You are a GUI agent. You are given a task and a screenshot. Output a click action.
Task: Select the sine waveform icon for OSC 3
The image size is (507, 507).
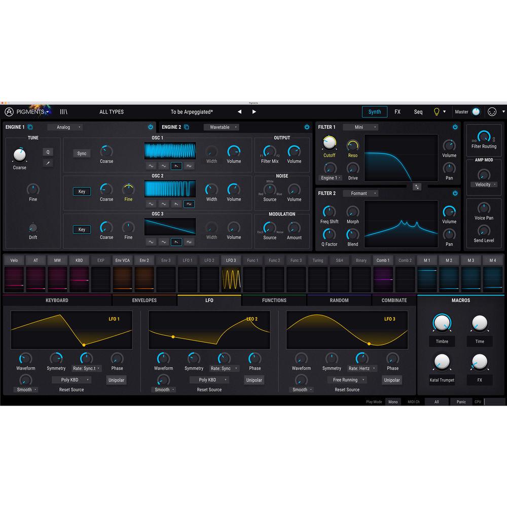150,242
